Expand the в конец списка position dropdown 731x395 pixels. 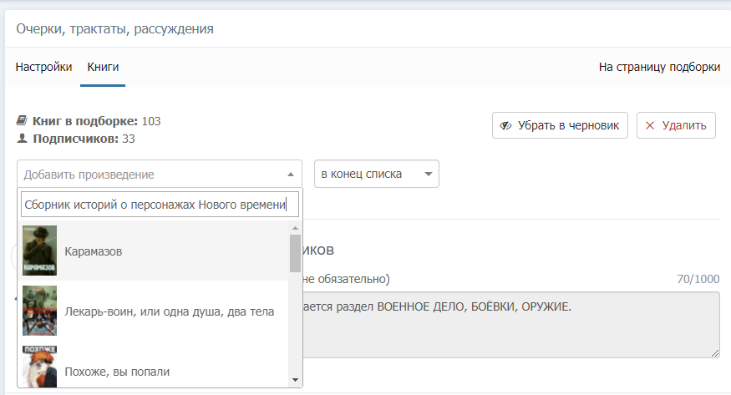click(376, 174)
